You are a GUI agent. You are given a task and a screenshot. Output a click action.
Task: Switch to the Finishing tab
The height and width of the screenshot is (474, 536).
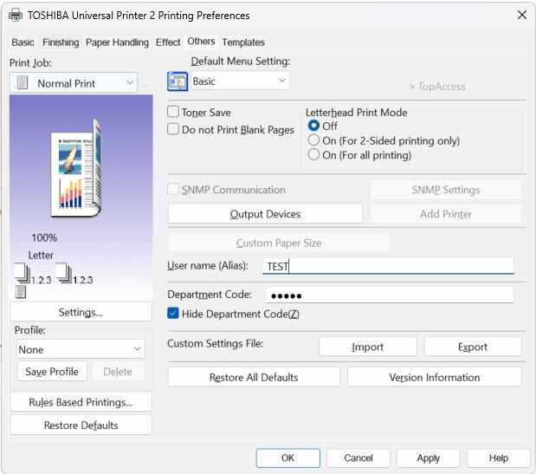coord(61,42)
